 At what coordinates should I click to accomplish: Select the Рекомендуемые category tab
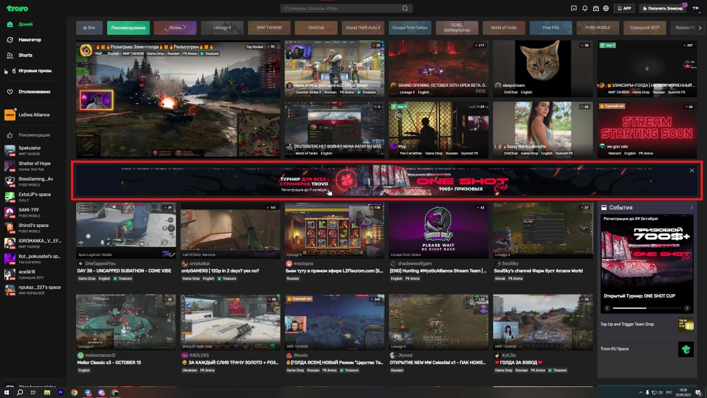(x=128, y=28)
